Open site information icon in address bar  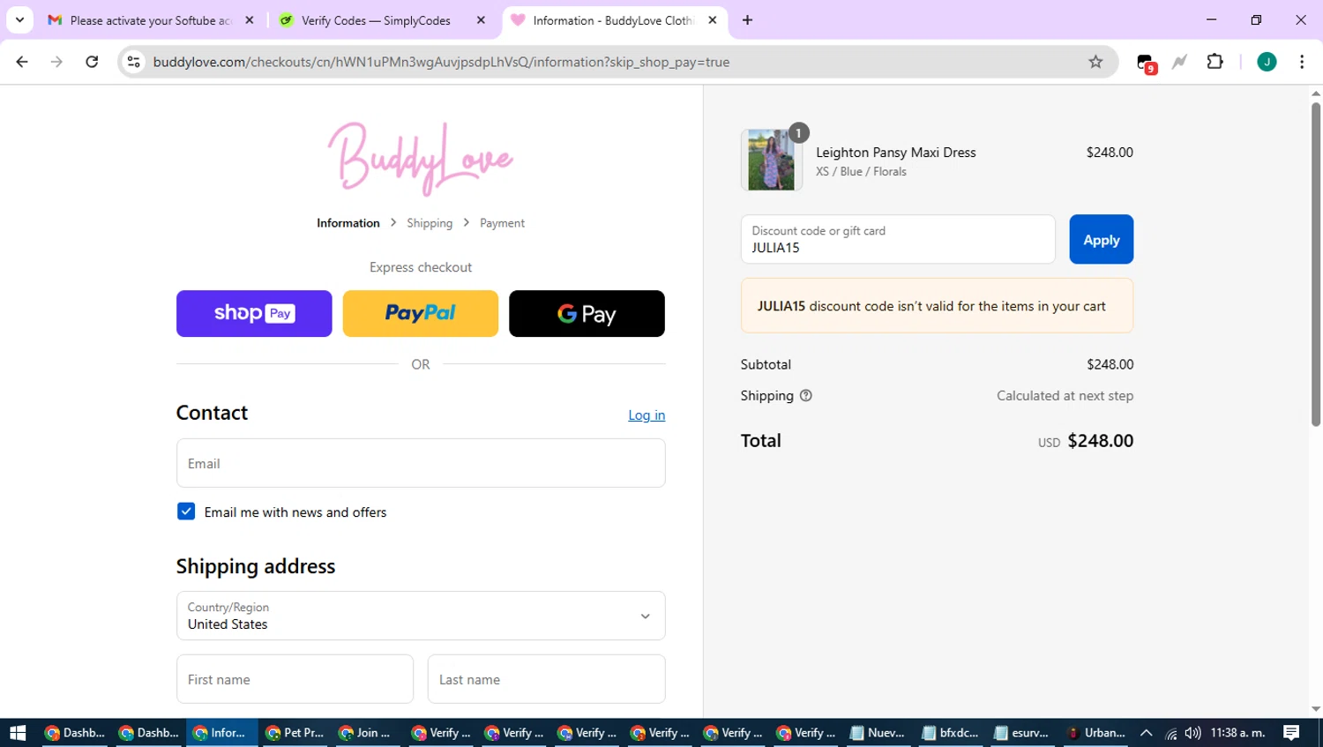134,62
